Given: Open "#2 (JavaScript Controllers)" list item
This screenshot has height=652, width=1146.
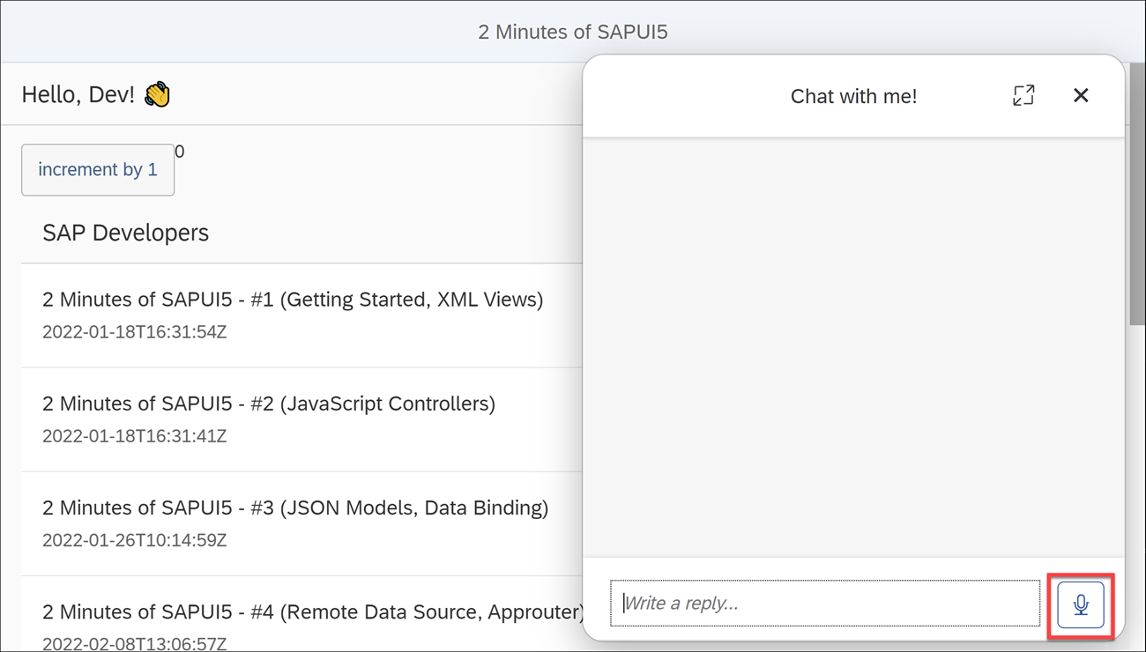Looking at the screenshot, I should pos(301,419).
